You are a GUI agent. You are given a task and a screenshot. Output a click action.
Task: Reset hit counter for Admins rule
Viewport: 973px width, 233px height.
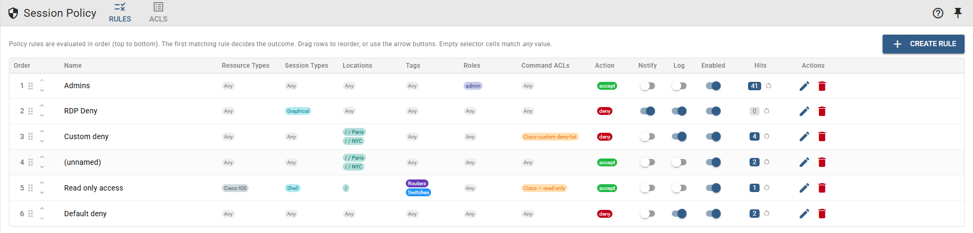tap(769, 86)
